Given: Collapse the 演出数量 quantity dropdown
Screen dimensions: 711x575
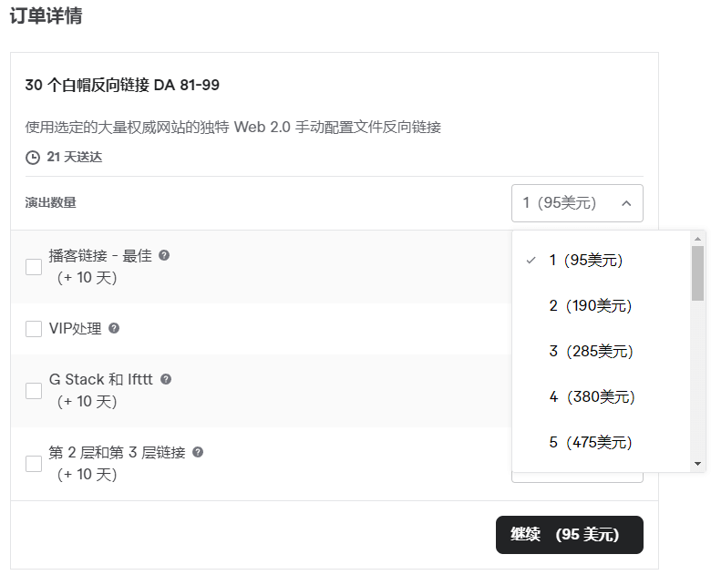Looking at the screenshot, I should pyautogui.click(x=577, y=203).
